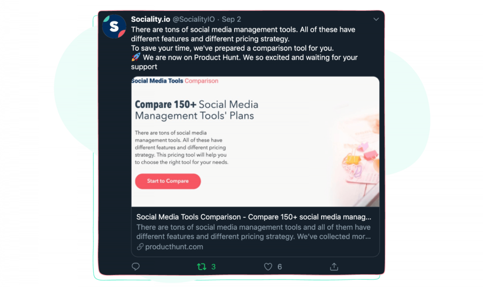Click the 'S' logo in the avatar circle
483x287 pixels.
tap(114, 27)
